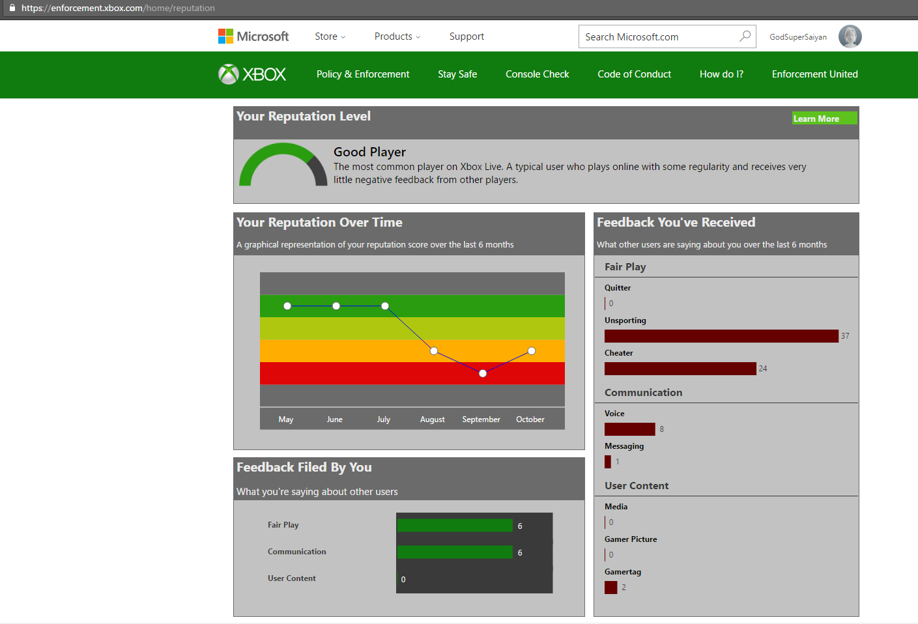Expand the Products dropdown menu

pyautogui.click(x=397, y=36)
